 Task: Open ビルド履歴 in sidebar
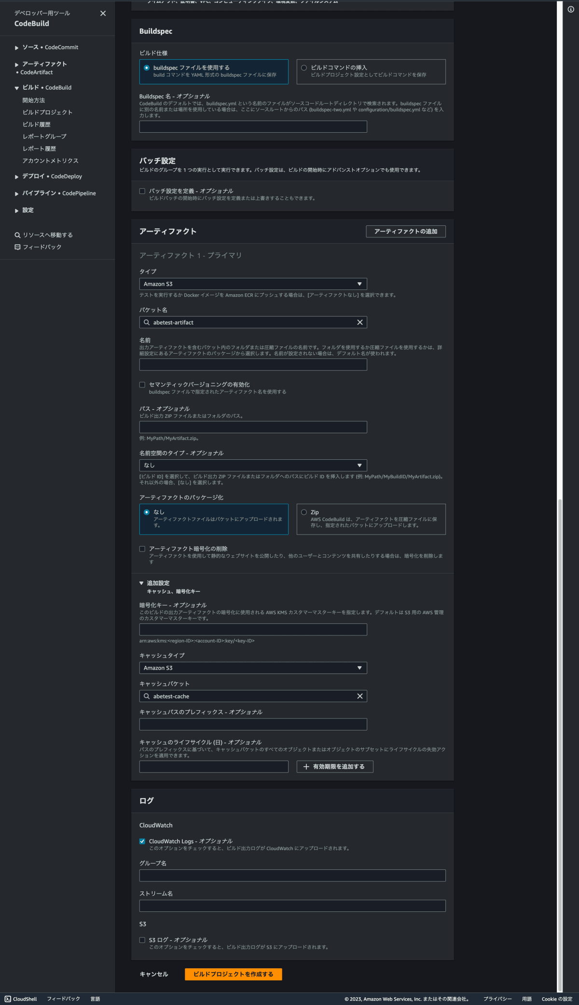[37, 124]
